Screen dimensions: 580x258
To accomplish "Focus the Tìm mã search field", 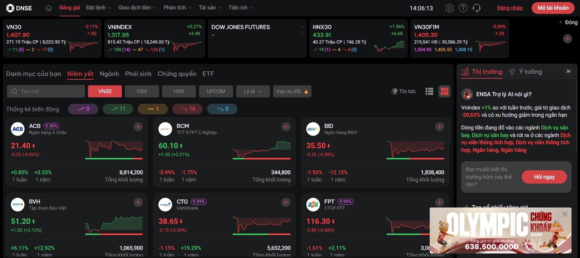I will tap(46, 91).
